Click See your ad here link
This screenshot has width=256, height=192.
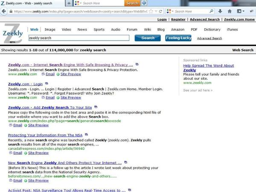[x=198, y=90]
